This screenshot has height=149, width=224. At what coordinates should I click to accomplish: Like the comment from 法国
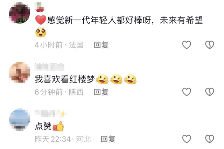pyautogui.click(x=187, y=45)
